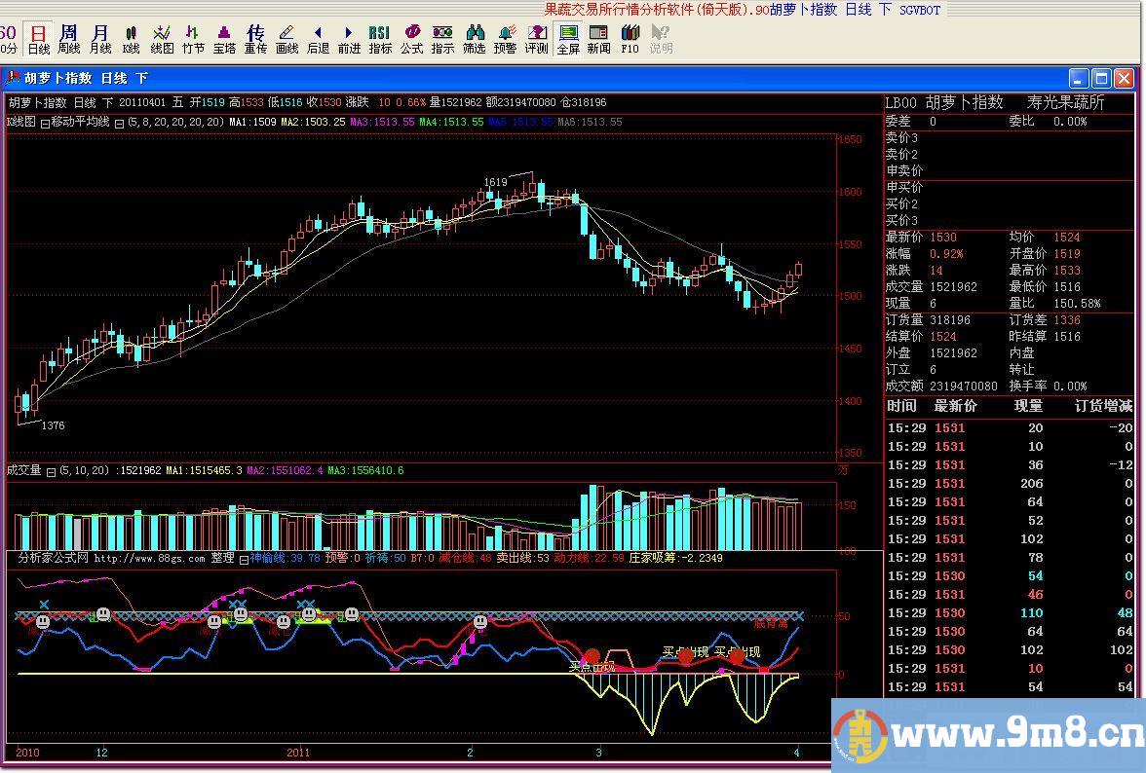1146x773 pixels.
Task: Go forward with the 前进 arrow
Action: pos(349,39)
